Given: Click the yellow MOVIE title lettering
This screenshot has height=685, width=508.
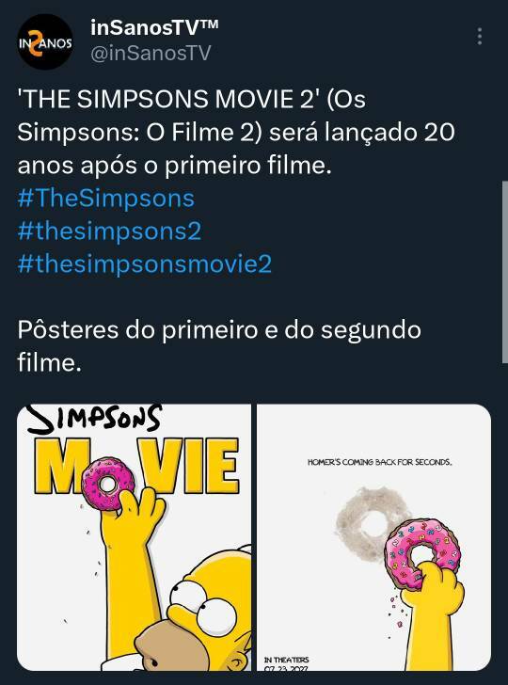Looking at the screenshot, I should [136, 466].
